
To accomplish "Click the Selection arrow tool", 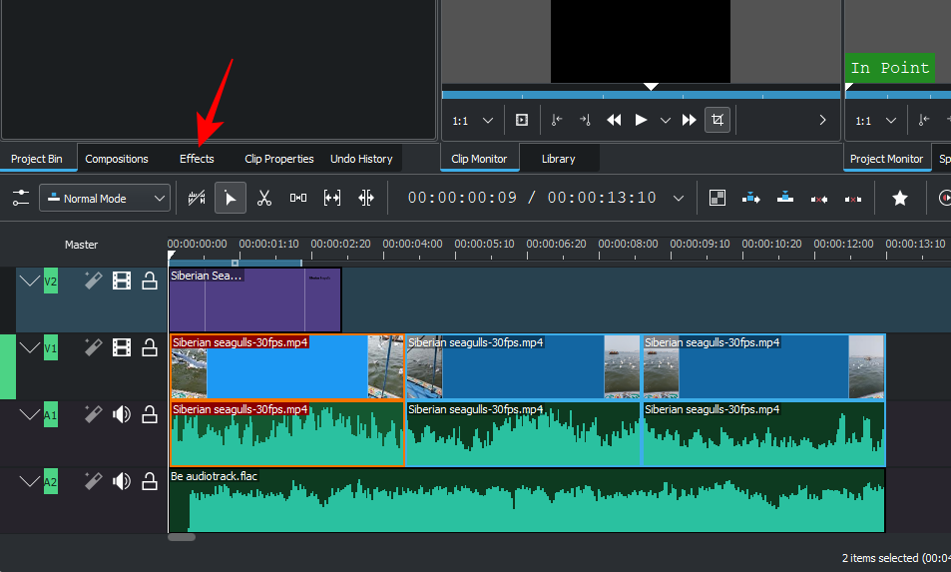I will [x=231, y=198].
